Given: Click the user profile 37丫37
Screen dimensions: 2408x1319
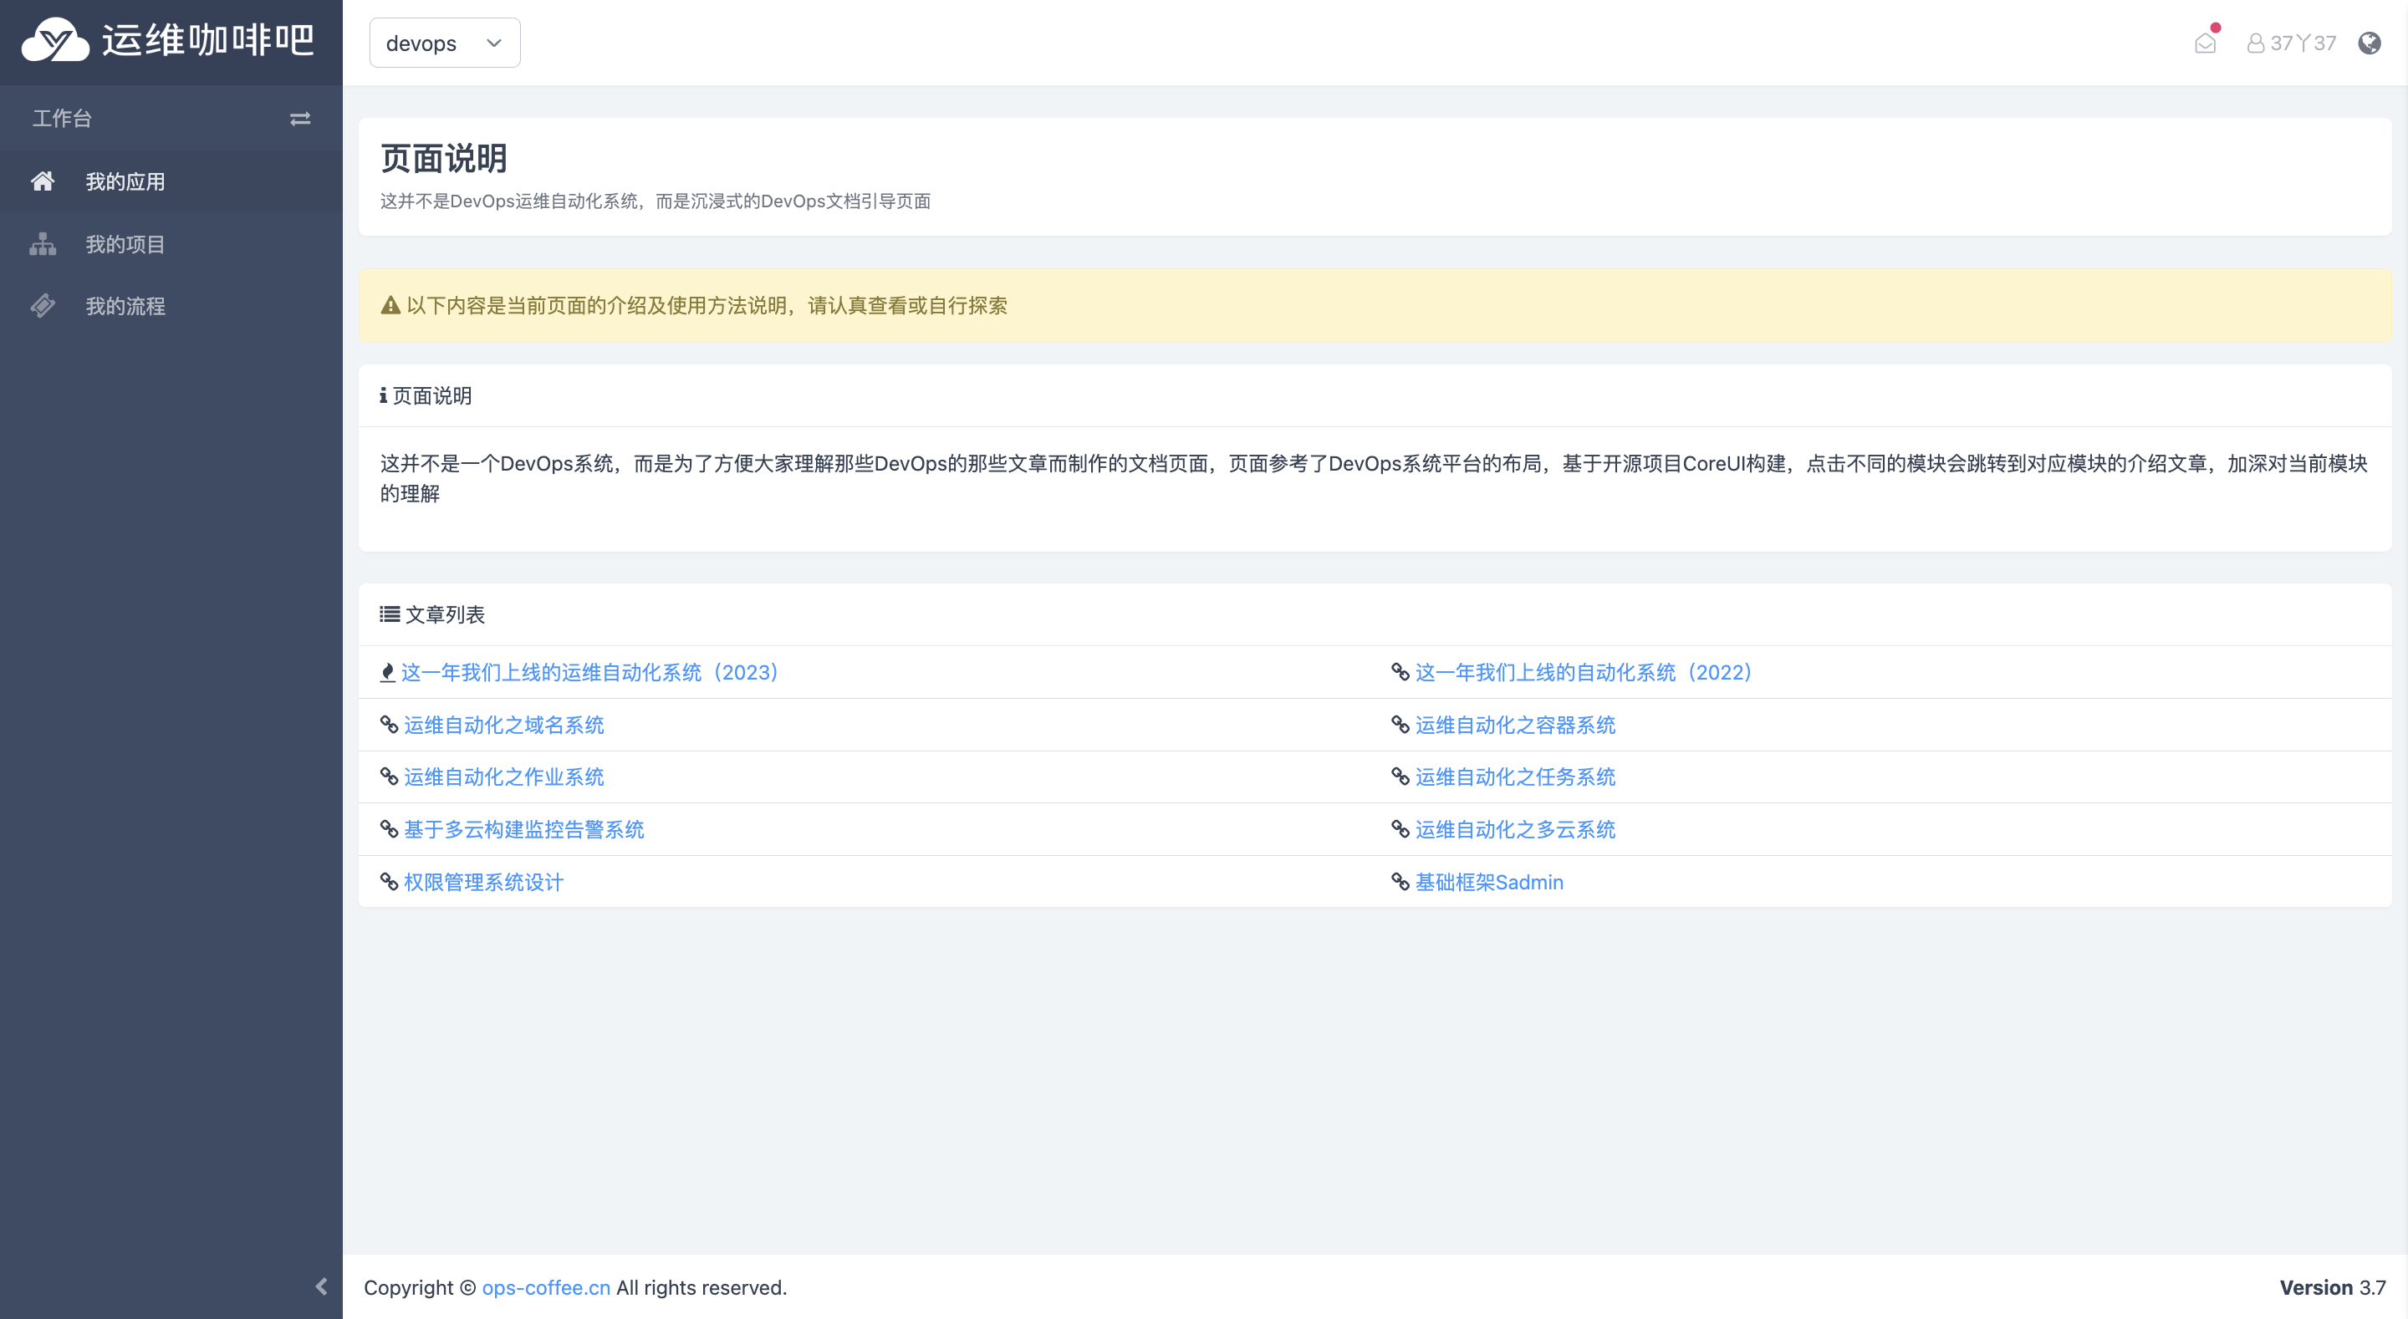Looking at the screenshot, I should [x=2291, y=43].
